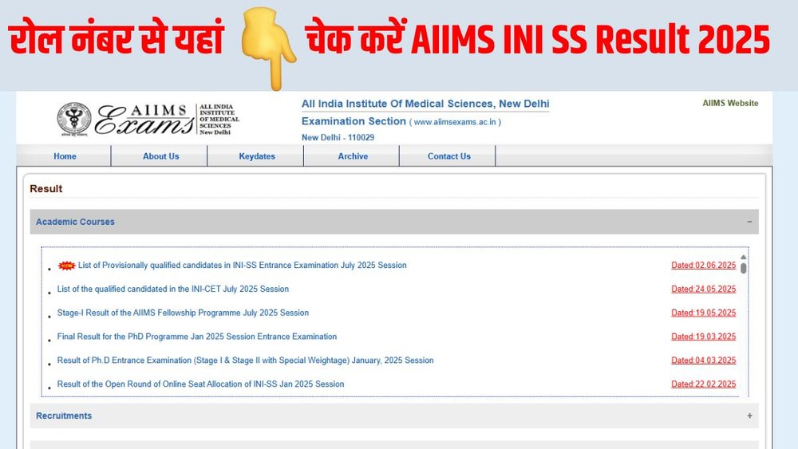The image size is (798, 449).
Task: Open INI-CET July 2025 qualified candidates list
Action: point(173,289)
